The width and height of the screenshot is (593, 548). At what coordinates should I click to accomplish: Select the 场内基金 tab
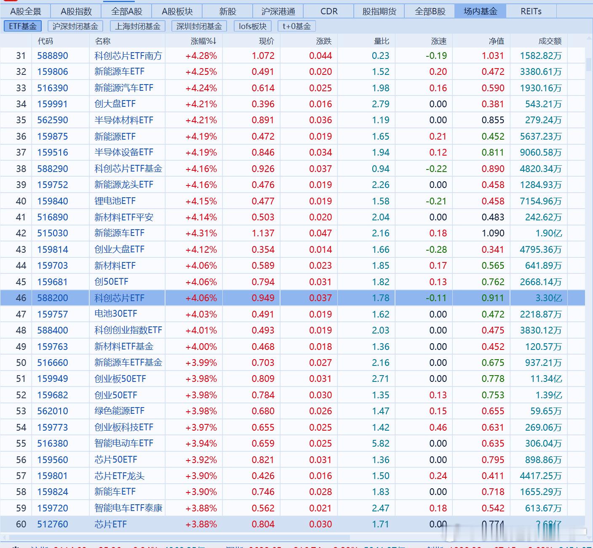pyautogui.click(x=481, y=11)
